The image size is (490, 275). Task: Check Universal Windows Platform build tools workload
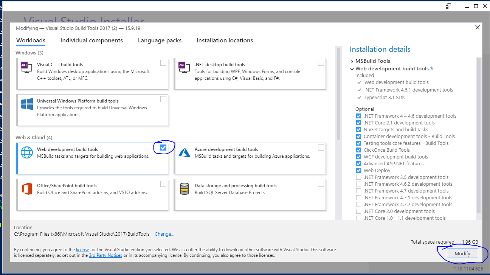point(163,99)
